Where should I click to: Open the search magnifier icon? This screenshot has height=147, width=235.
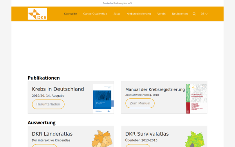point(194,14)
